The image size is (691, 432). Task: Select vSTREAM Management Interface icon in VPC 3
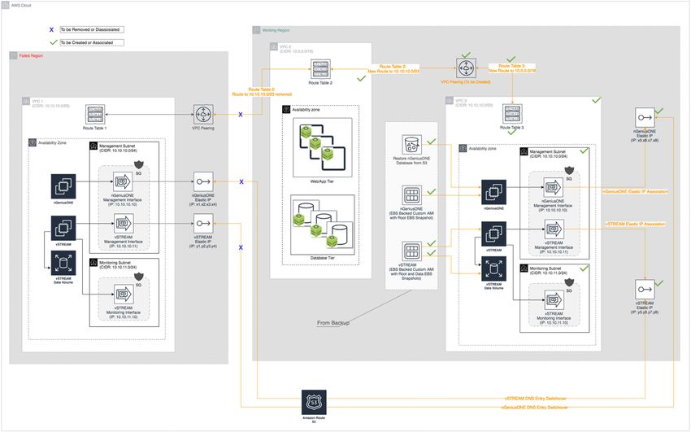click(x=554, y=229)
